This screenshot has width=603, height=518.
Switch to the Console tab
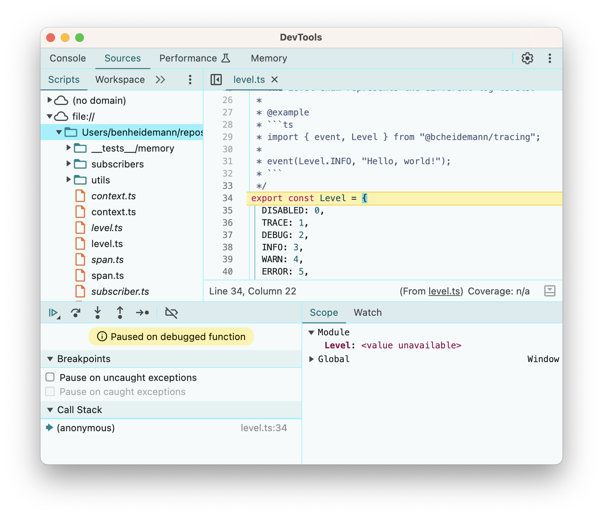pos(68,58)
